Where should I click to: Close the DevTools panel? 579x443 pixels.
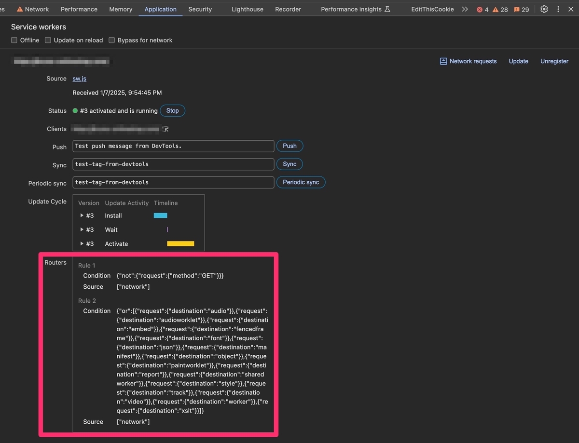(x=571, y=9)
